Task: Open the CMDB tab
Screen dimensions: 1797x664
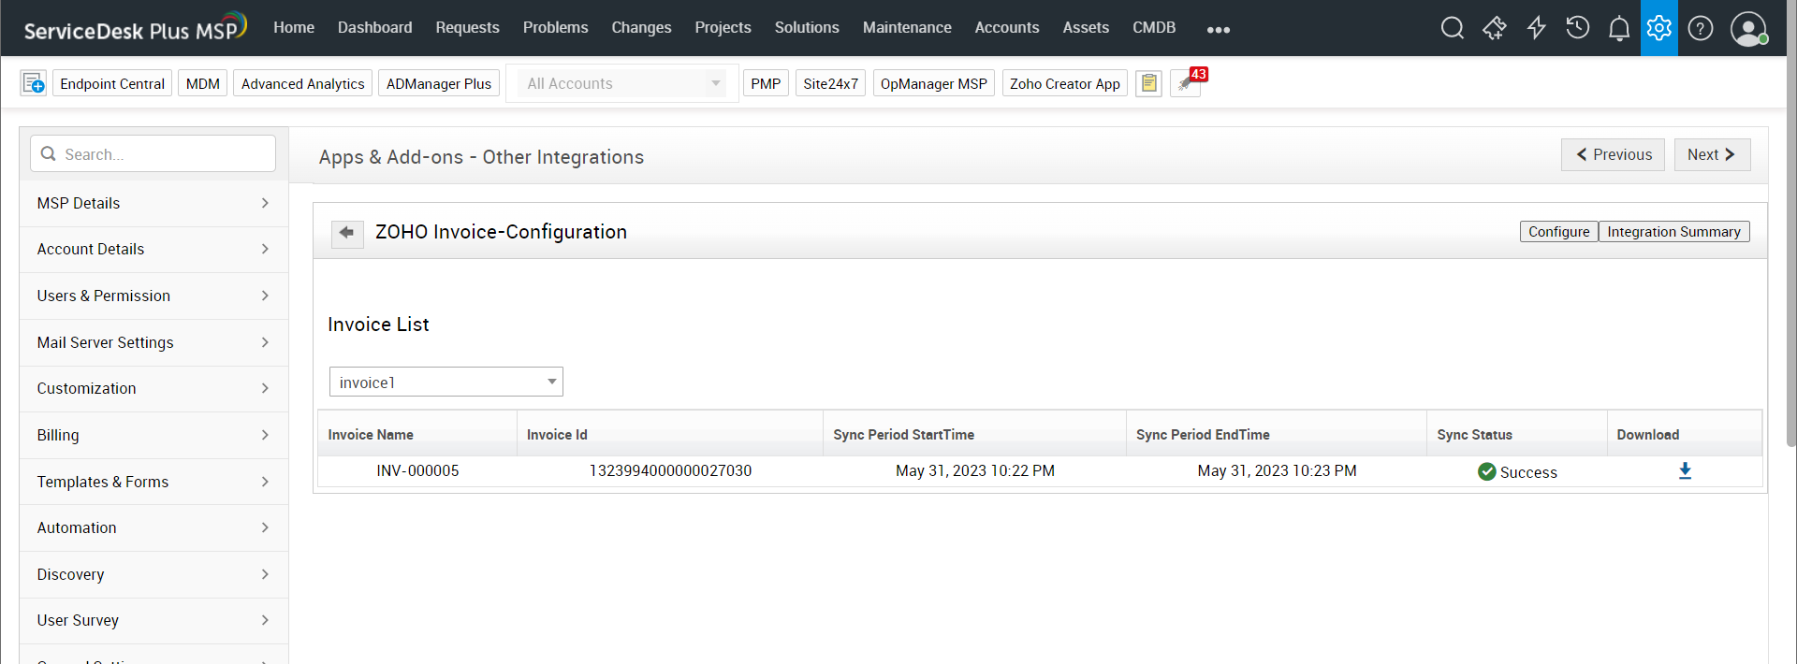Action: [x=1154, y=27]
